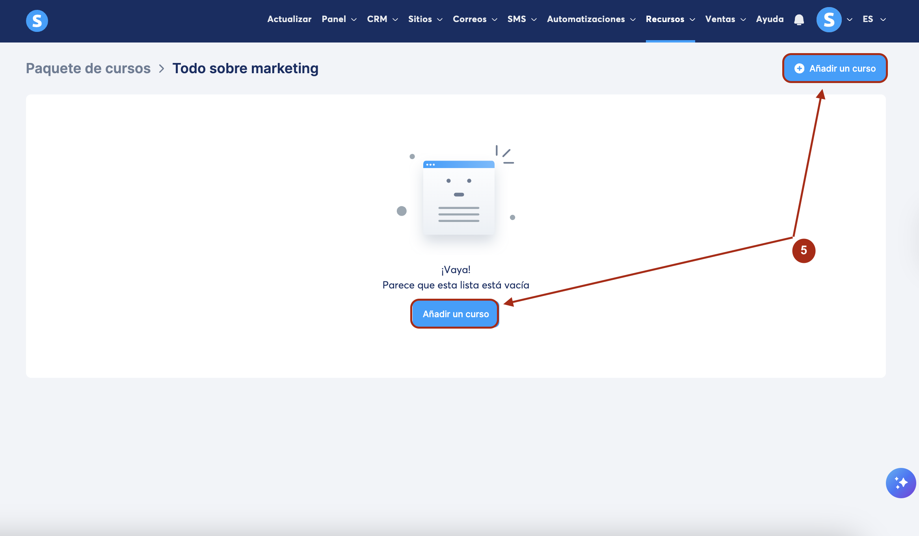Open the Sitios dropdown
919x536 pixels.
click(x=425, y=19)
